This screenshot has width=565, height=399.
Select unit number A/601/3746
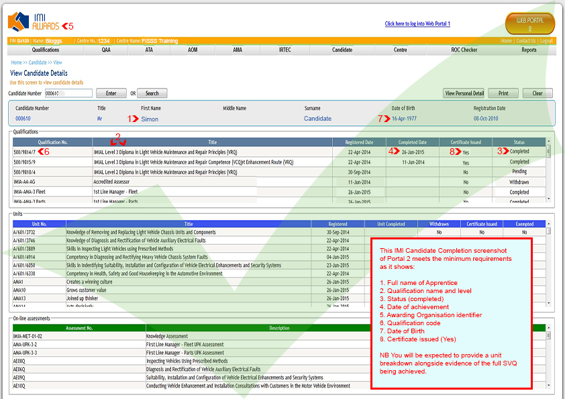(24, 241)
